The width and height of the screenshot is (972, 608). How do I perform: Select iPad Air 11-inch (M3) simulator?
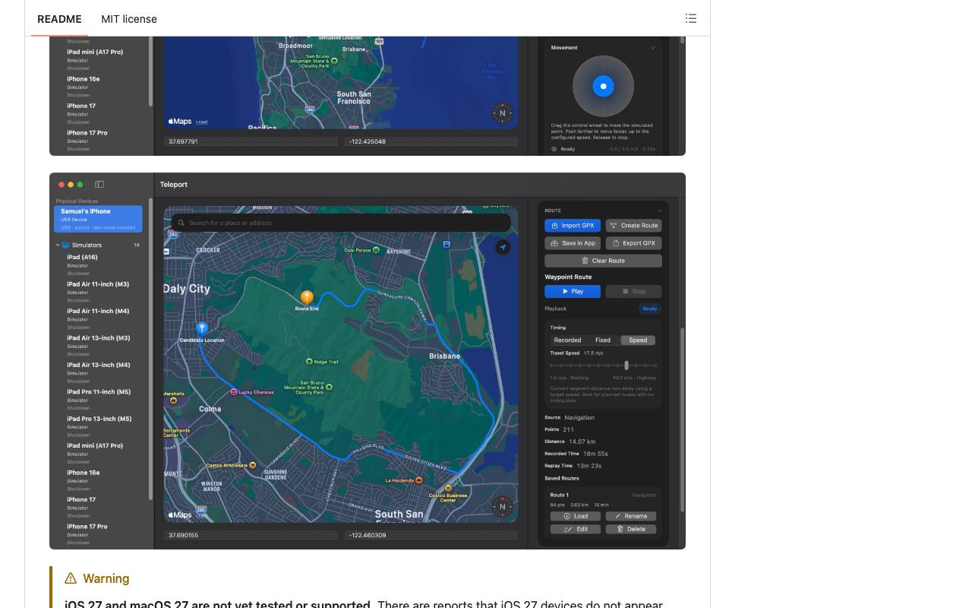tap(99, 292)
